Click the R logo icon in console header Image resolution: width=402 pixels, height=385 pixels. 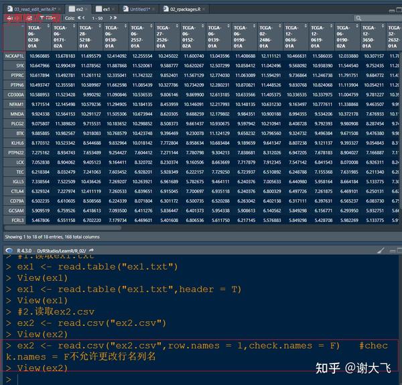[9, 250]
